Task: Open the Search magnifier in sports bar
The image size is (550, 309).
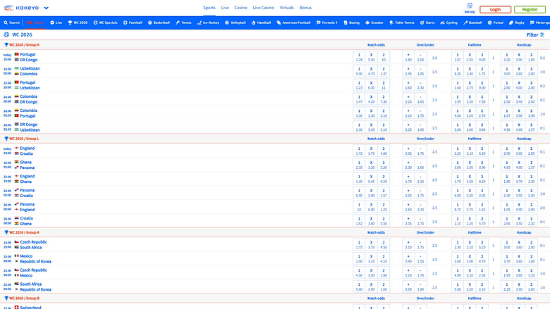Action: point(6,23)
